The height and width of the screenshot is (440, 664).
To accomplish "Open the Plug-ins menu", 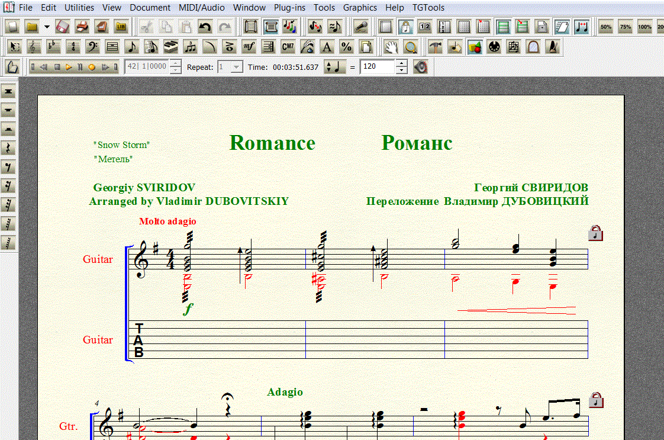I will coord(289,8).
